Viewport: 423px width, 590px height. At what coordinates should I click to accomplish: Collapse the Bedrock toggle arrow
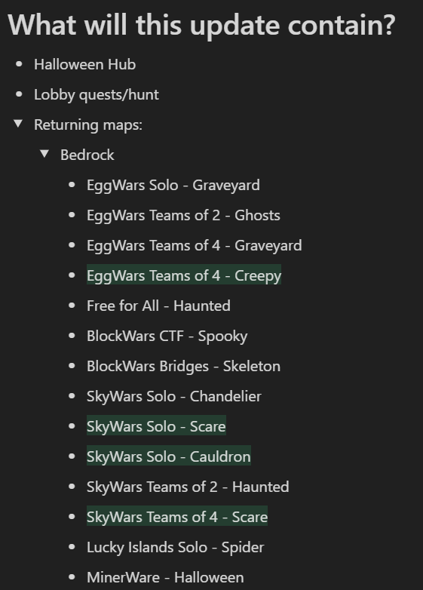click(x=44, y=153)
